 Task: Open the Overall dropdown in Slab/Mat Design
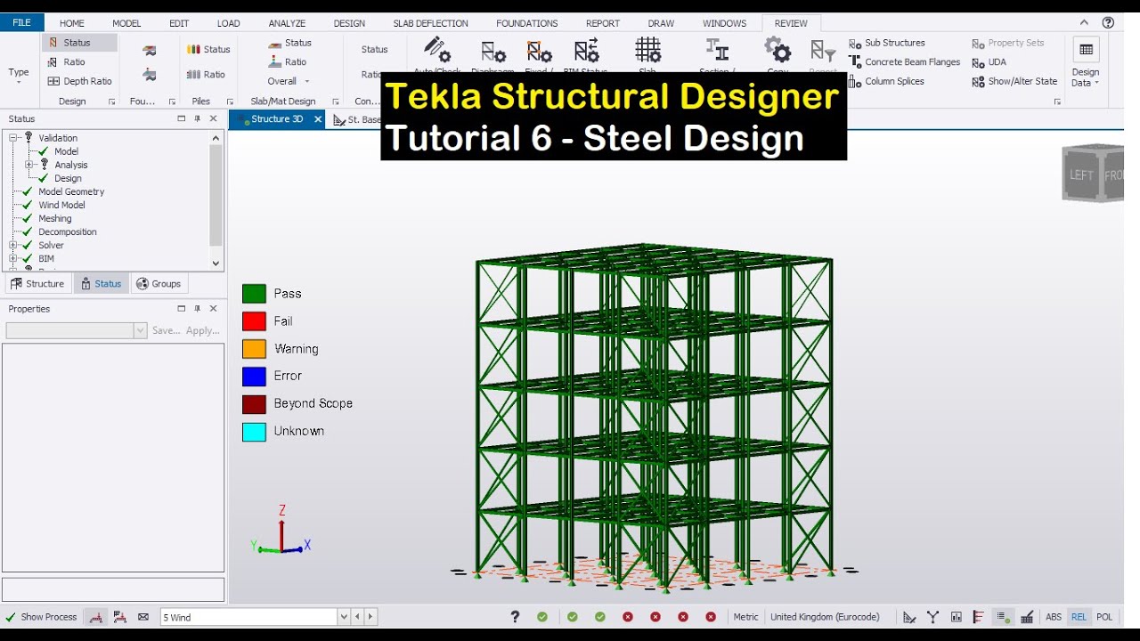(289, 81)
